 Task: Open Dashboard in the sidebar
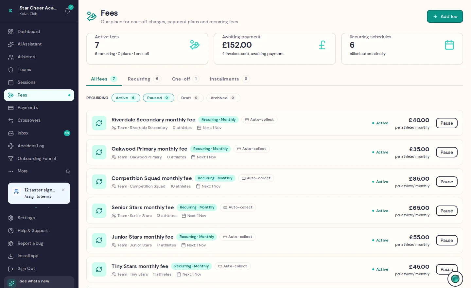39,32
